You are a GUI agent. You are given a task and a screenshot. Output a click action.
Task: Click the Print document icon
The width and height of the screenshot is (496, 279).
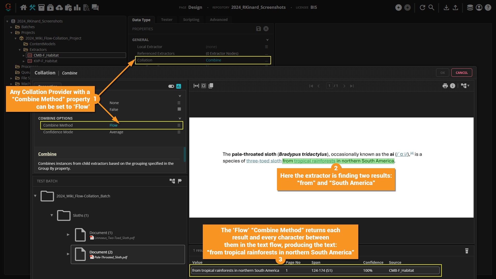coord(445,86)
